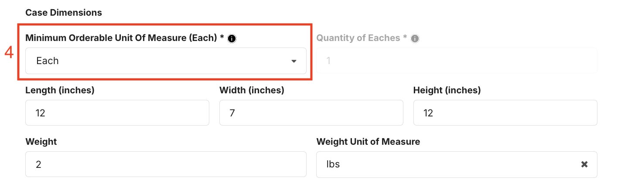
Task: Click the Minimum Orderable Unit Of Measure label
Action: [x=124, y=38]
